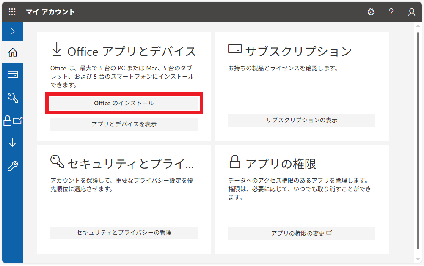The height and width of the screenshot is (266, 424).
Task: Open account profile icon in header
Action: (x=412, y=12)
